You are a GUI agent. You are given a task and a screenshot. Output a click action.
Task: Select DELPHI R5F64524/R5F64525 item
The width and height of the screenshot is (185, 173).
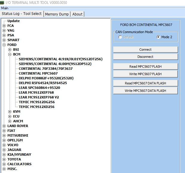[x=43, y=83]
